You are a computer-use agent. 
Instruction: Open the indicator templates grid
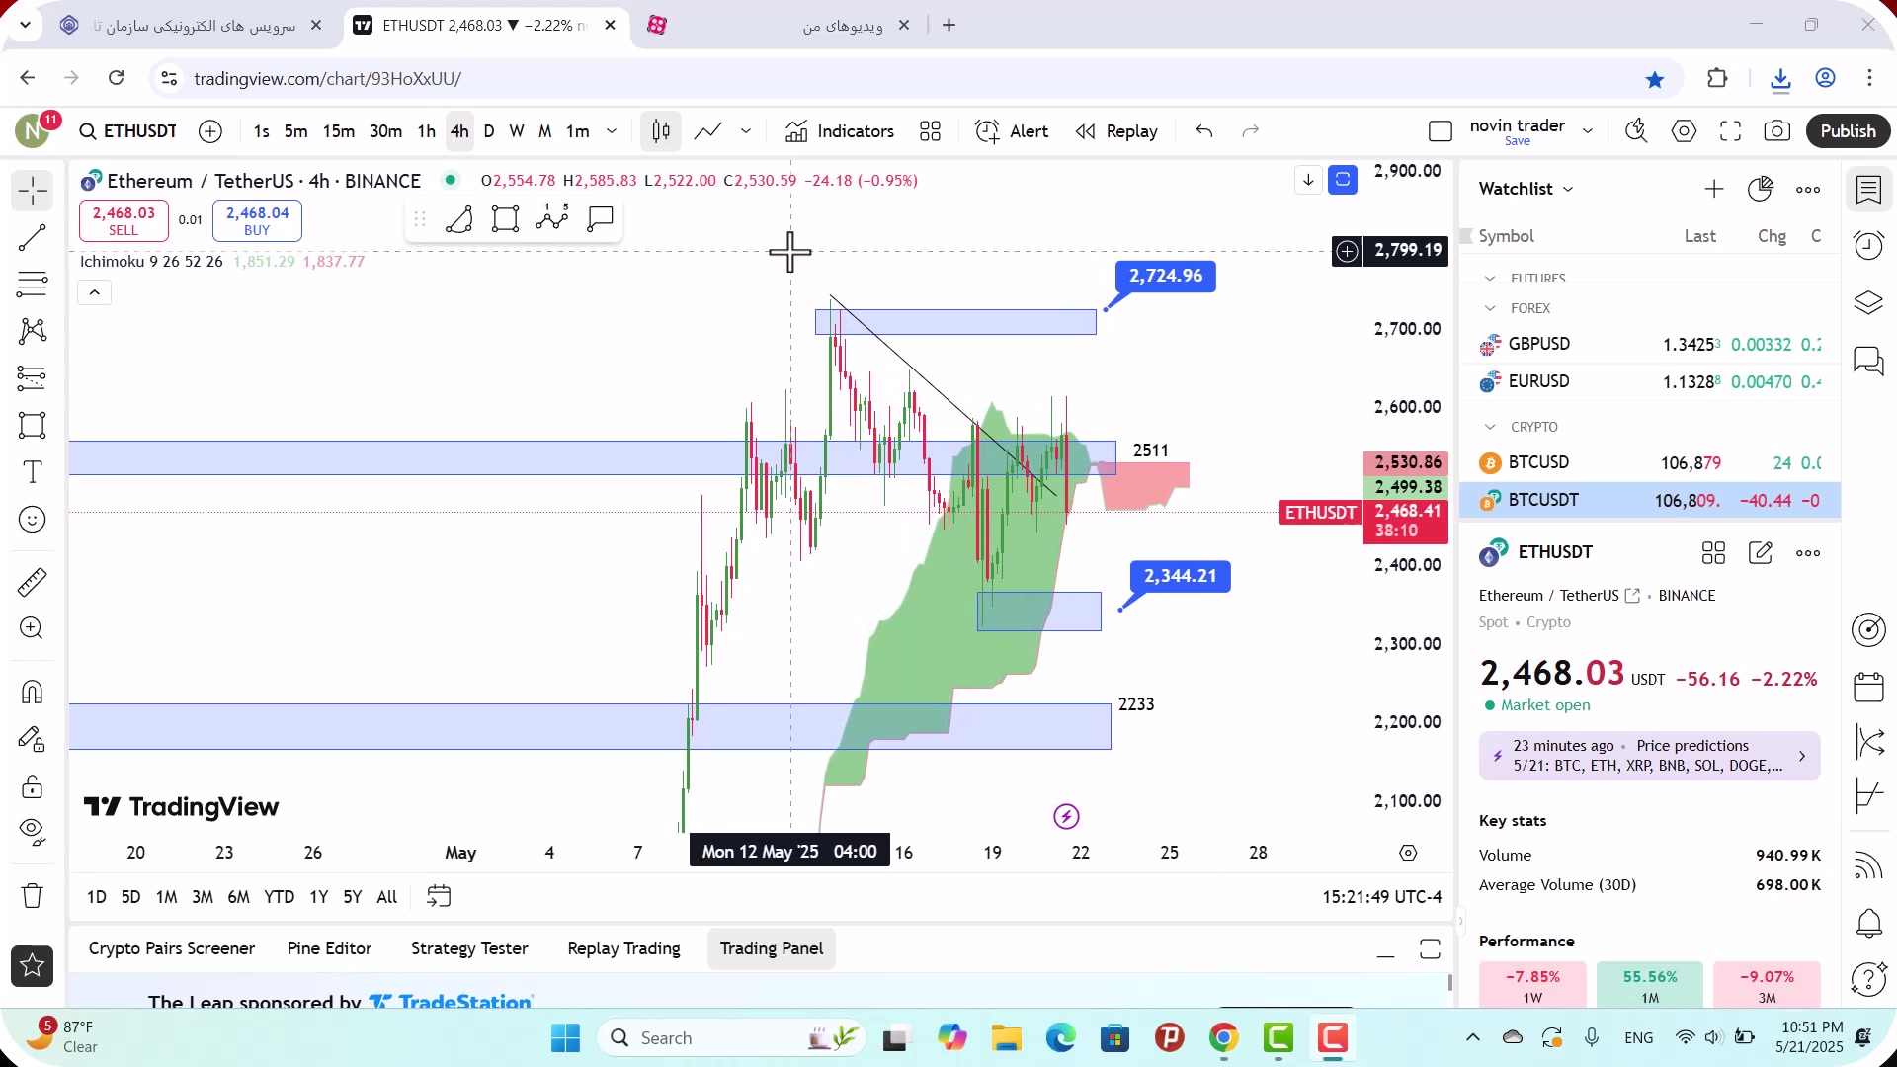pos(930,131)
